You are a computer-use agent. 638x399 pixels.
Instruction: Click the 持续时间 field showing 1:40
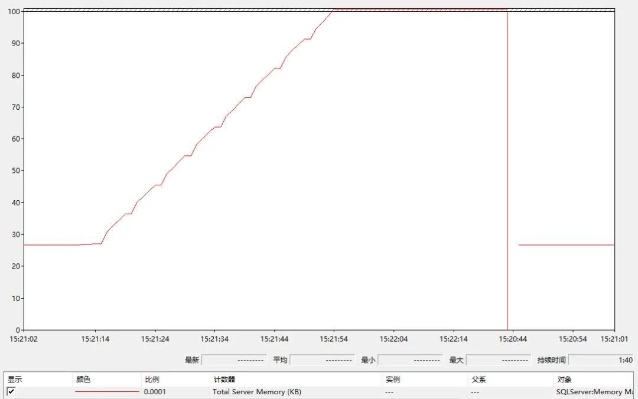click(601, 360)
